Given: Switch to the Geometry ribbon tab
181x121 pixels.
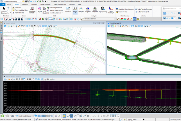Looking at the screenshot, I should coord(25,4).
